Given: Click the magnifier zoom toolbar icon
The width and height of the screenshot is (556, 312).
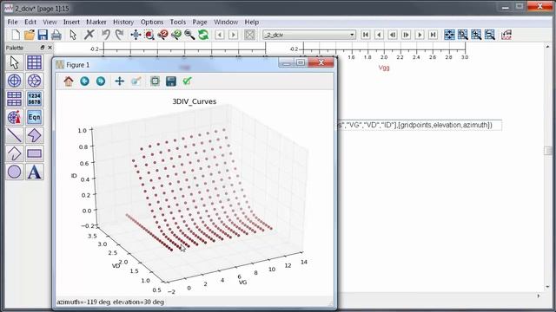Looking at the screenshot, I should tap(189, 35).
